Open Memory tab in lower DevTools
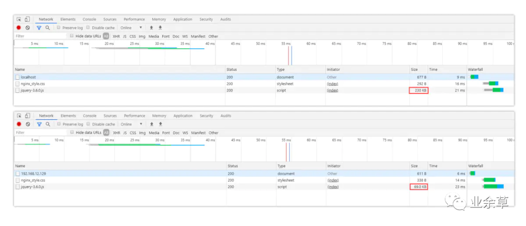Screen dimensions: 526x226 point(159,116)
